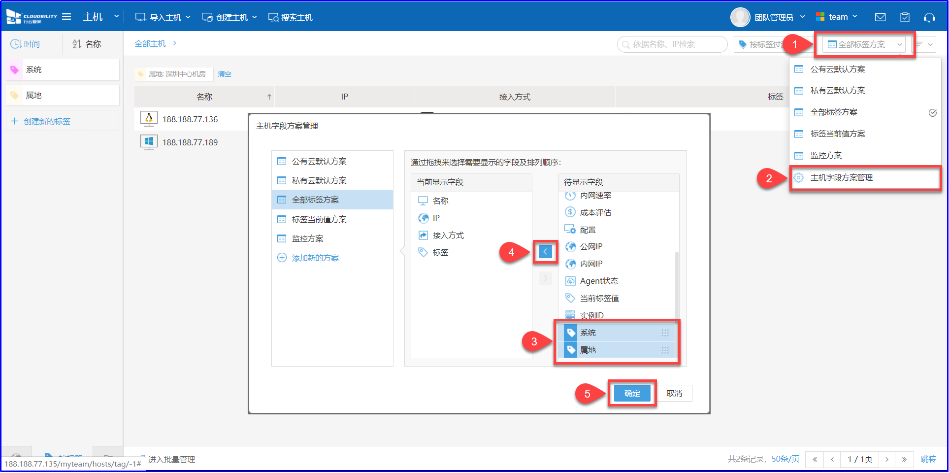Click the hamburger menu icon
The width and height of the screenshot is (949, 473).
tap(66, 17)
